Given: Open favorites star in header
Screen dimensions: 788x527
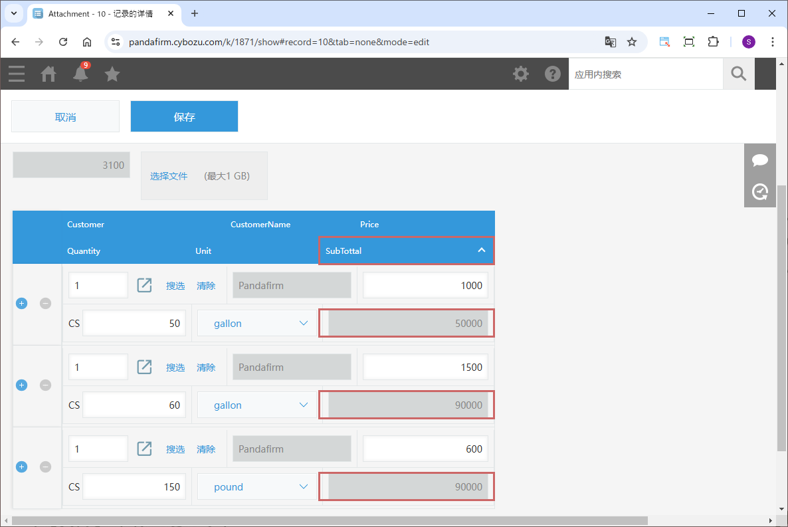Looking at the screenshot, I should tap(112, 74).
